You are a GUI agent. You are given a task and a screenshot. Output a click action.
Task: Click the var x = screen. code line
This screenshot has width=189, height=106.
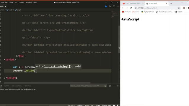(x=24, y=67)
